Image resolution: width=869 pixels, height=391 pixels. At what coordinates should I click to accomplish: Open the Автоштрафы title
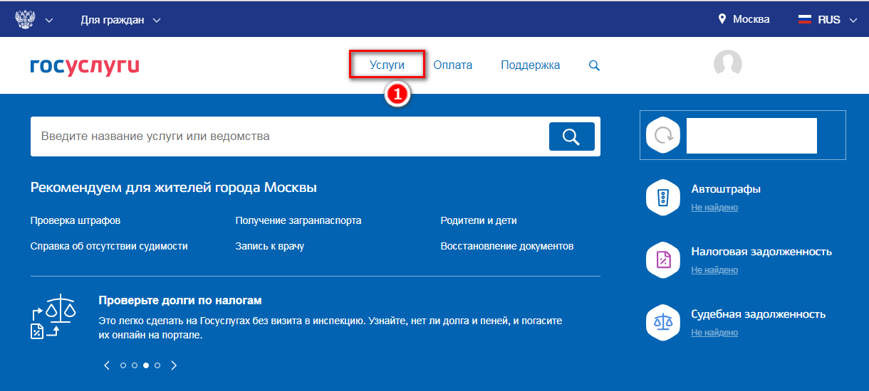click(726, 189)
